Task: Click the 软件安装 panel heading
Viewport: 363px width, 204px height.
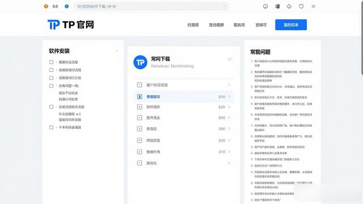Action: tap(59, 51)
